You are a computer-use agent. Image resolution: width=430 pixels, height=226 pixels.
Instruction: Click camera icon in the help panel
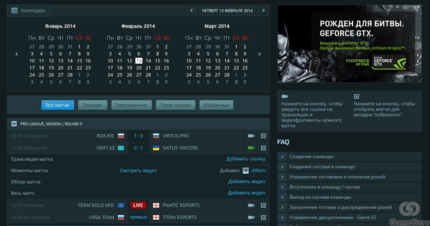285,96
